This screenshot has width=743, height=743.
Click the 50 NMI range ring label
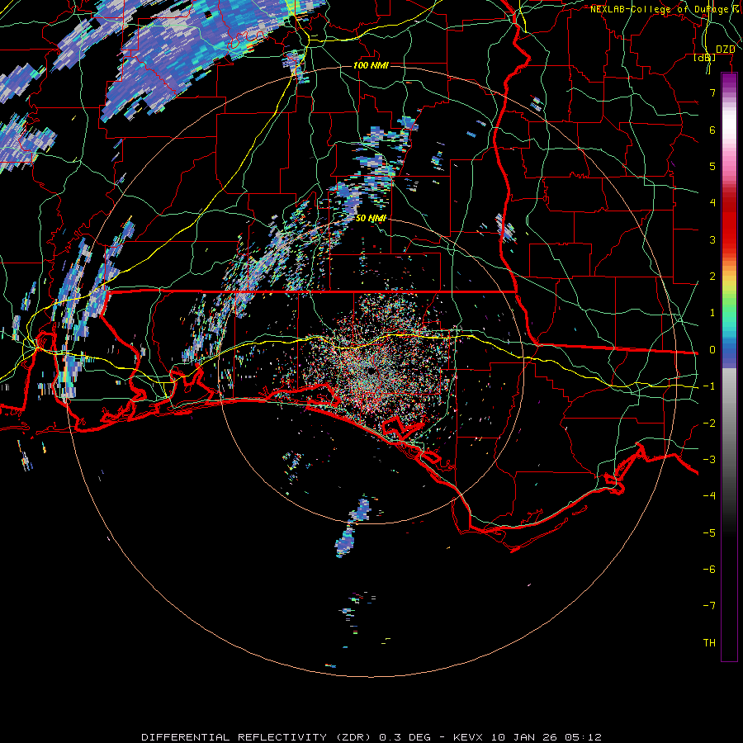[371, 219]
